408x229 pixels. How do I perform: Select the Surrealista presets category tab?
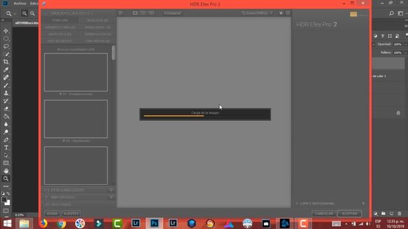click(98, 34)
